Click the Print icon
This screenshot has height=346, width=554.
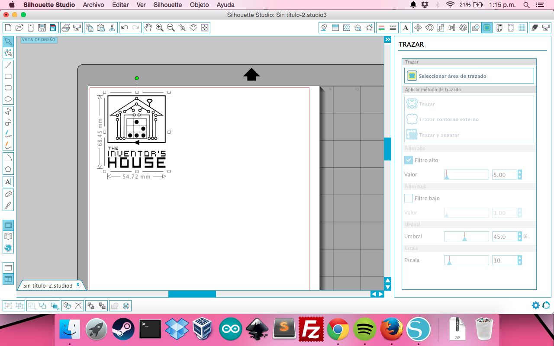66,28
